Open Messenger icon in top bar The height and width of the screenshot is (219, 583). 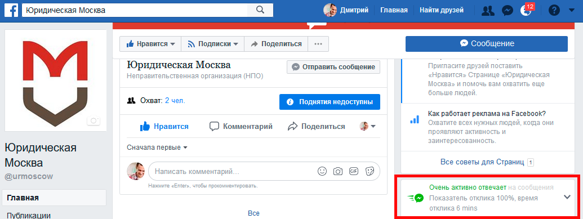[x=508, y=10]
